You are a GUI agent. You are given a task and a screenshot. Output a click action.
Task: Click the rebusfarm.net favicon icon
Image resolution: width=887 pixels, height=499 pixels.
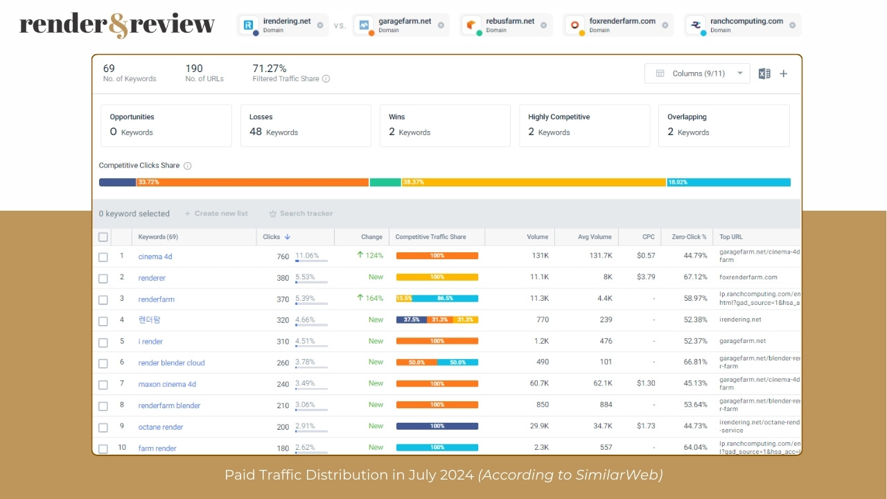pos(471,26)
